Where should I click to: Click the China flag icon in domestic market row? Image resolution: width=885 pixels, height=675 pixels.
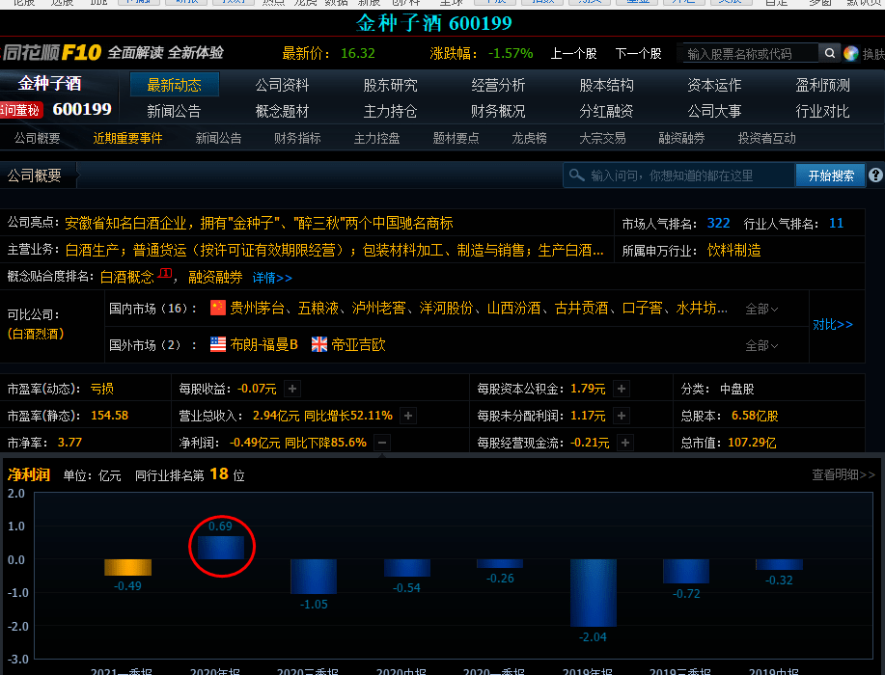point(218,309)
